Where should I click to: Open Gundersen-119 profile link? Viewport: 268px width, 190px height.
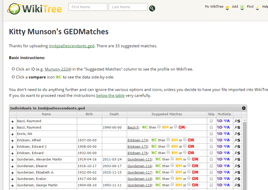140,185
